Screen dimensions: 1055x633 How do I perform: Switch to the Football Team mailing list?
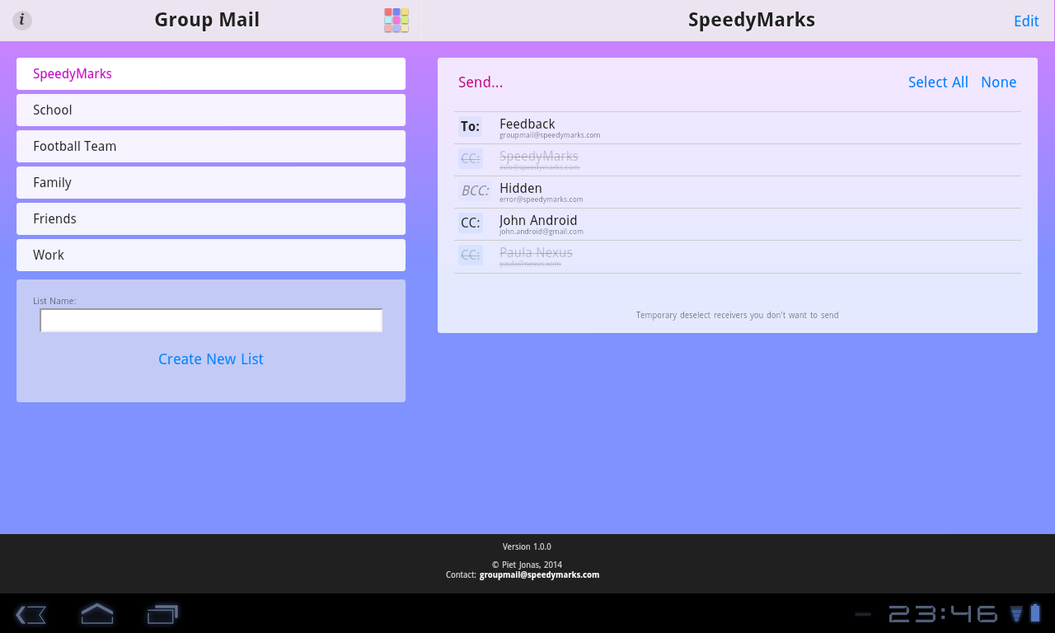pos(211,146)
